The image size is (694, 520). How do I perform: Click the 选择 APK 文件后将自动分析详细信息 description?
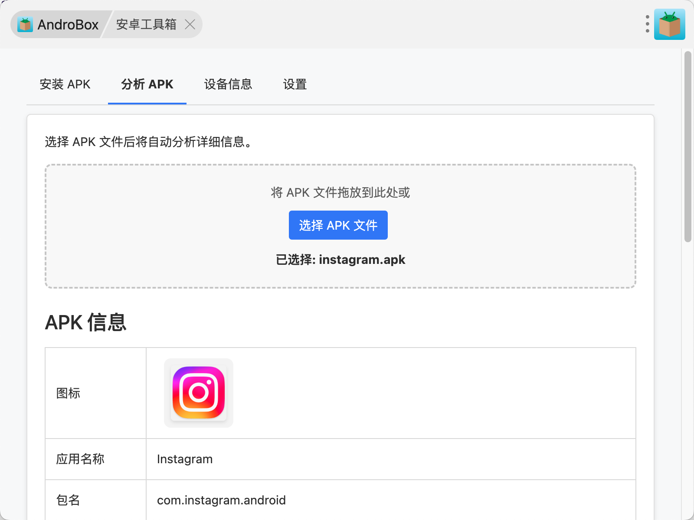(149, 142)
